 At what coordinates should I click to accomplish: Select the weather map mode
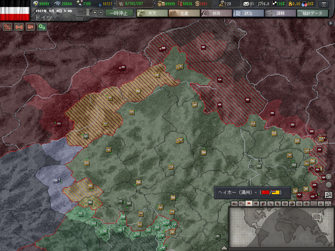tap(256, 204)
